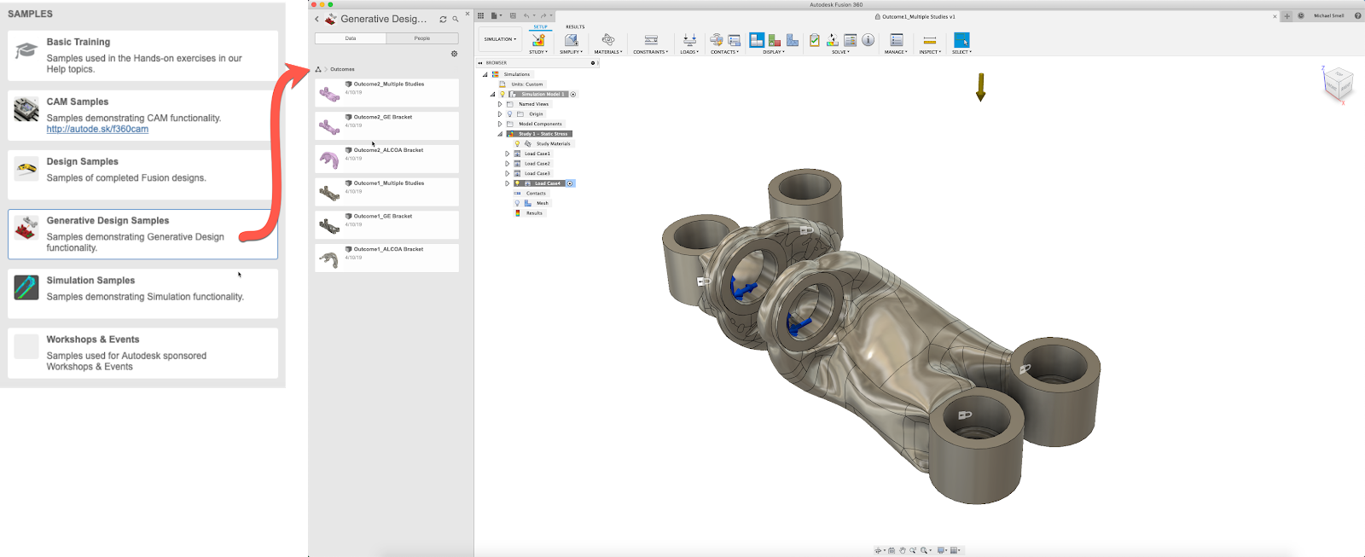Screen dimensions: 1365x557
Task: Open the Simulation workspace dropdown
Action: pos(500,39)
